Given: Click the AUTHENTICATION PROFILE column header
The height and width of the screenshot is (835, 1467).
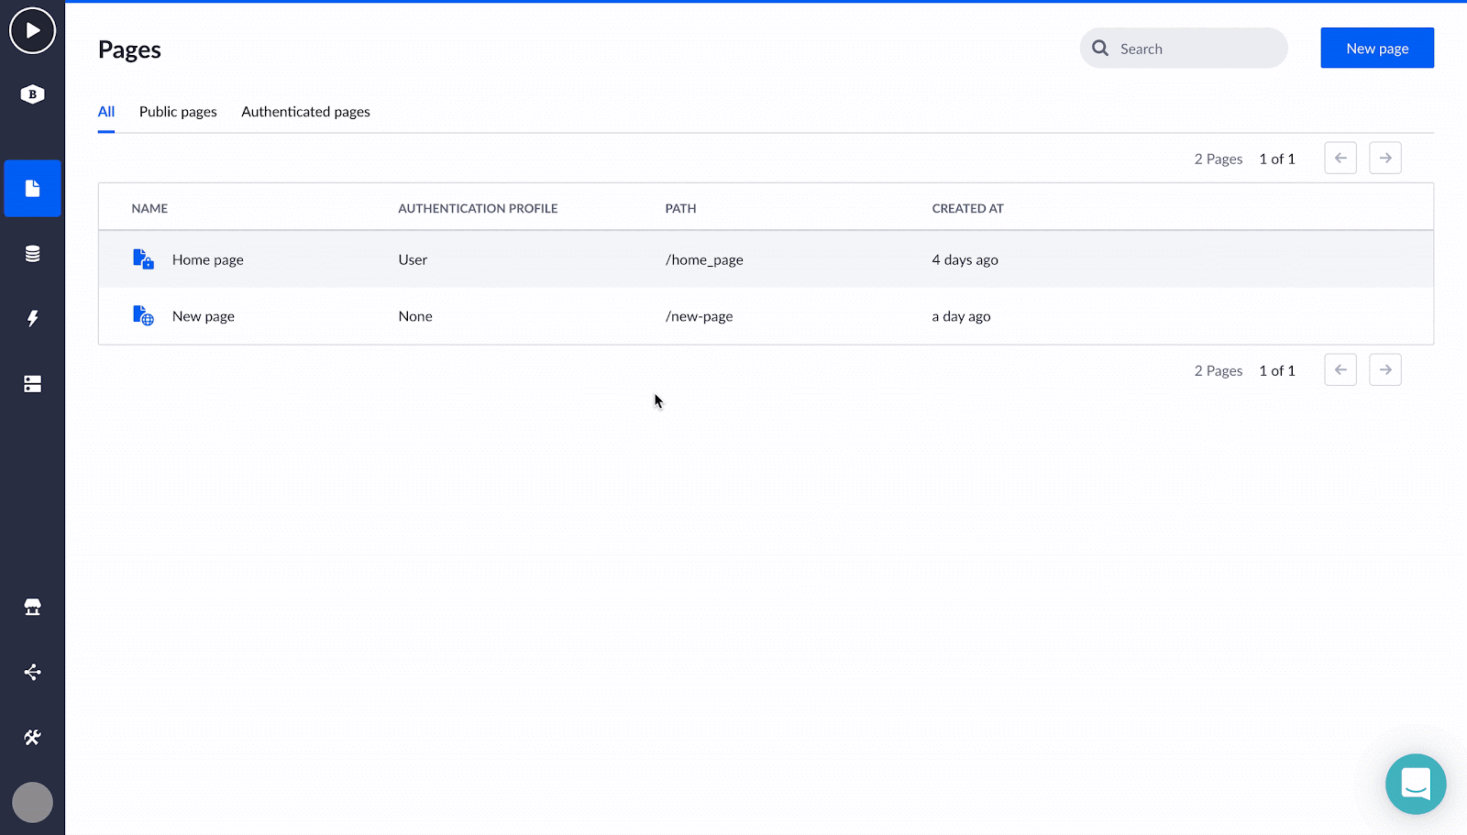Looking at the screenshot, I should pyautogui.click(x=478, y=209).
